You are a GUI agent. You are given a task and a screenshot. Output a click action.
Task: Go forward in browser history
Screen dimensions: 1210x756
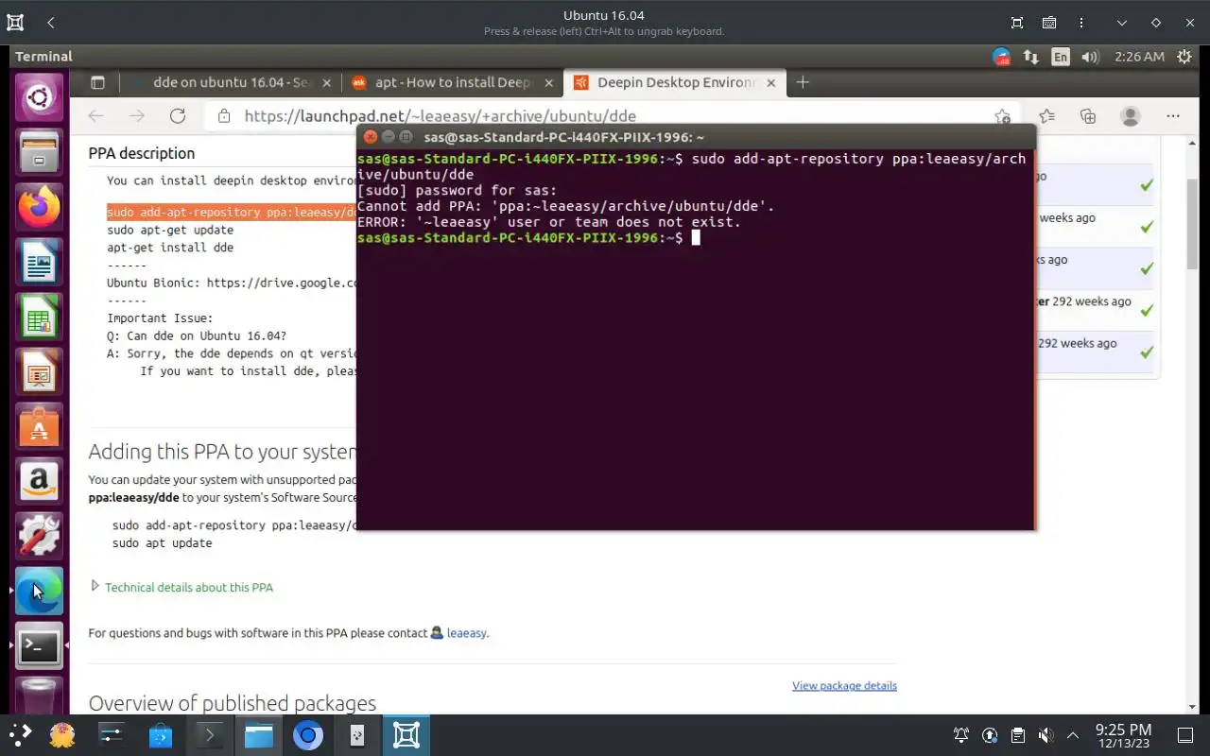pos(137,115)
